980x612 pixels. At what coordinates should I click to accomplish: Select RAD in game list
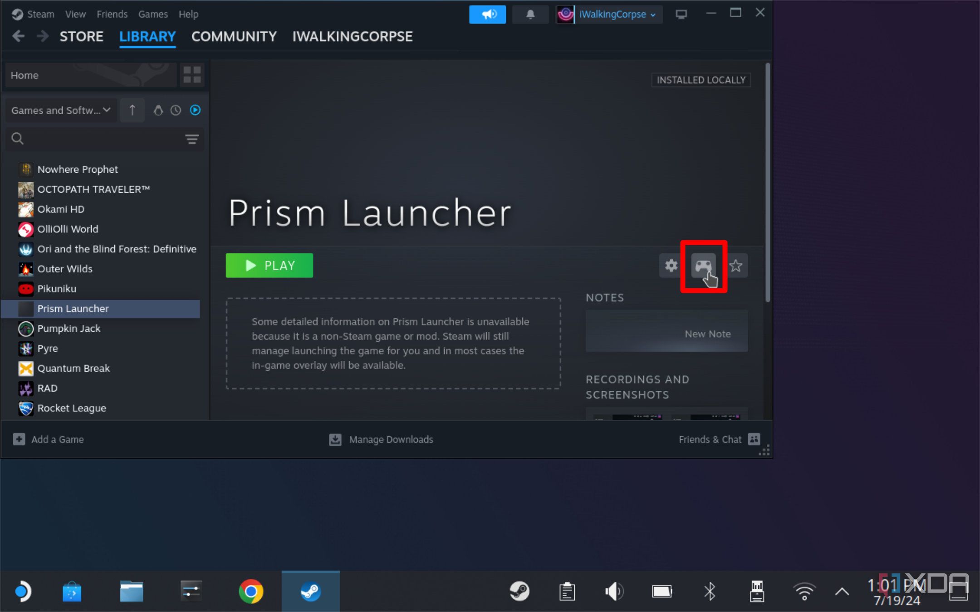101,389
